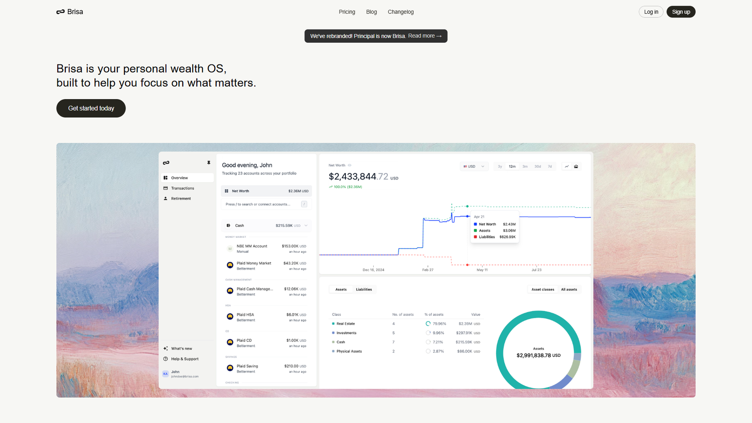The width and height of the screenshot is (752, 423).
Task: Toggle Net Worth visibility eye icon
Action: point(350,165)
